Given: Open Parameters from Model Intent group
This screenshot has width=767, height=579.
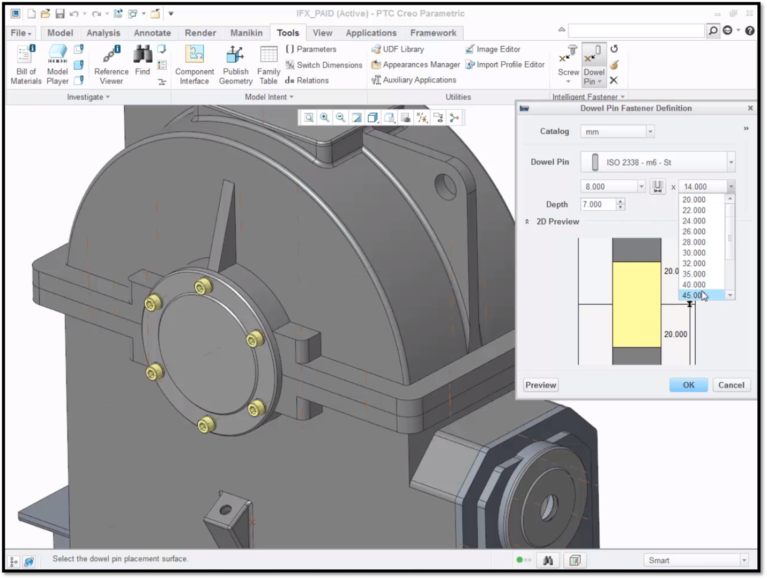Looking at the screenshot, I should point(311,49).
